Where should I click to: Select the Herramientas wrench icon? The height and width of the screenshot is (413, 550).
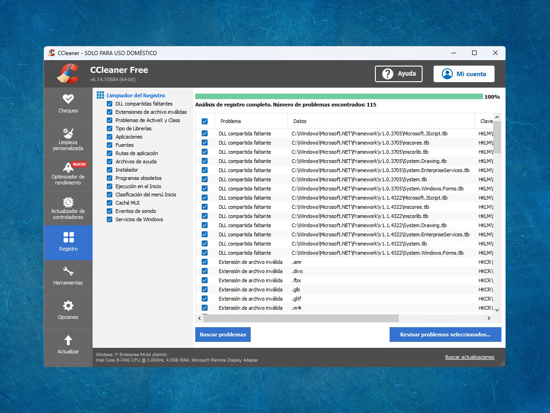(x=68, y=271)
